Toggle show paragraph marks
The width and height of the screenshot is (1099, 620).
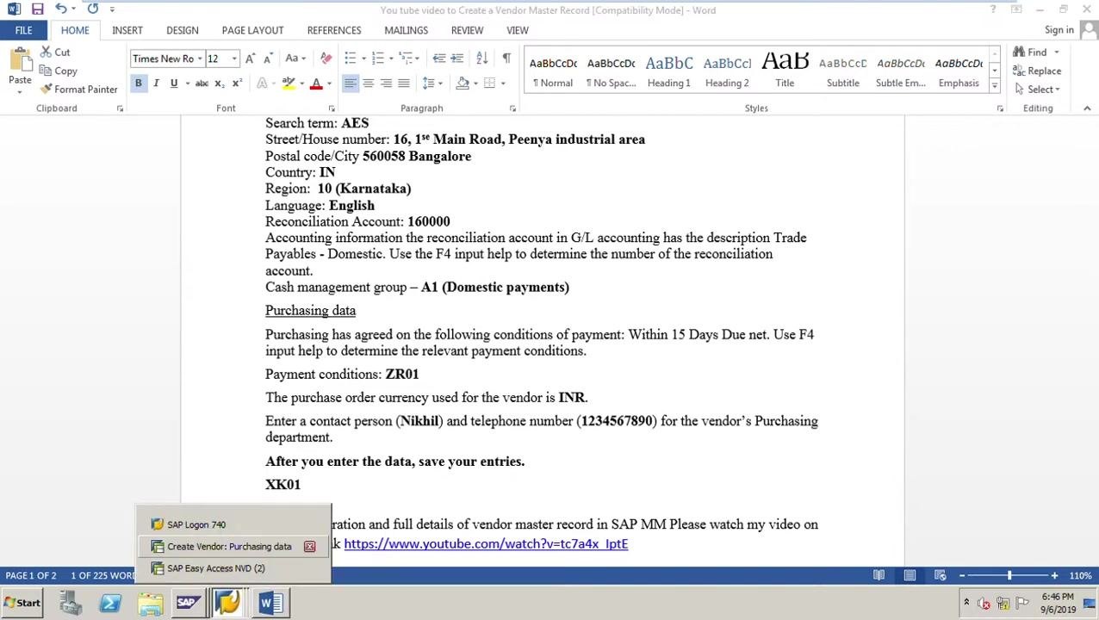506,59
